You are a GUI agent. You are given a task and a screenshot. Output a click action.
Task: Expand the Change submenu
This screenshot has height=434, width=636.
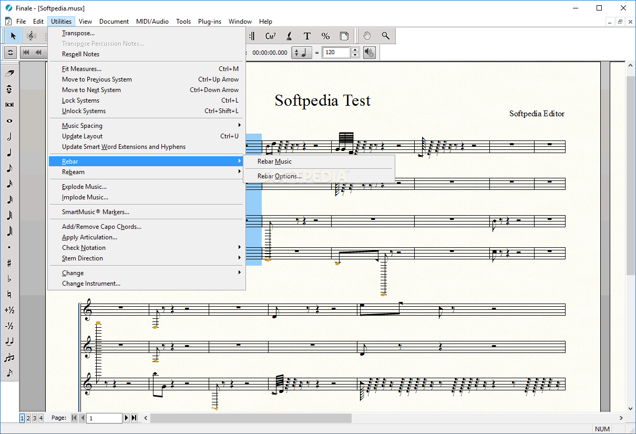(147, 273)
